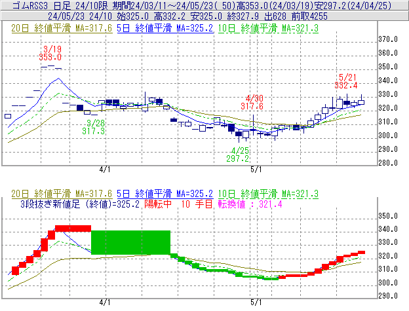Click the 3/28 317.3 low price label
This screenshot has height=311, width=409.
pos(94,127)
